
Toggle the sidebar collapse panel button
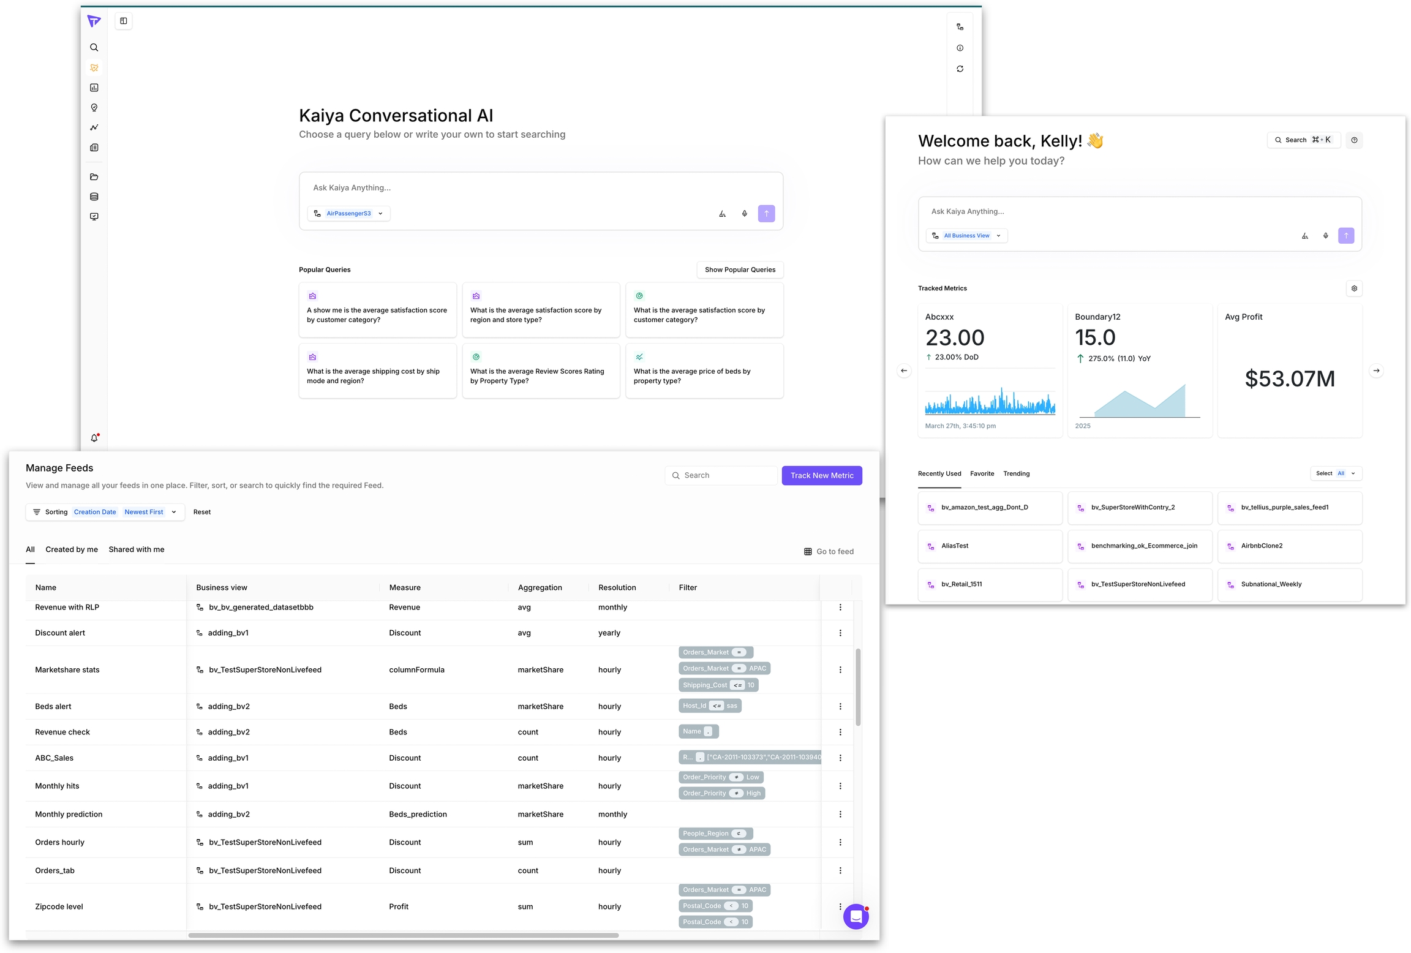[124, 21]
